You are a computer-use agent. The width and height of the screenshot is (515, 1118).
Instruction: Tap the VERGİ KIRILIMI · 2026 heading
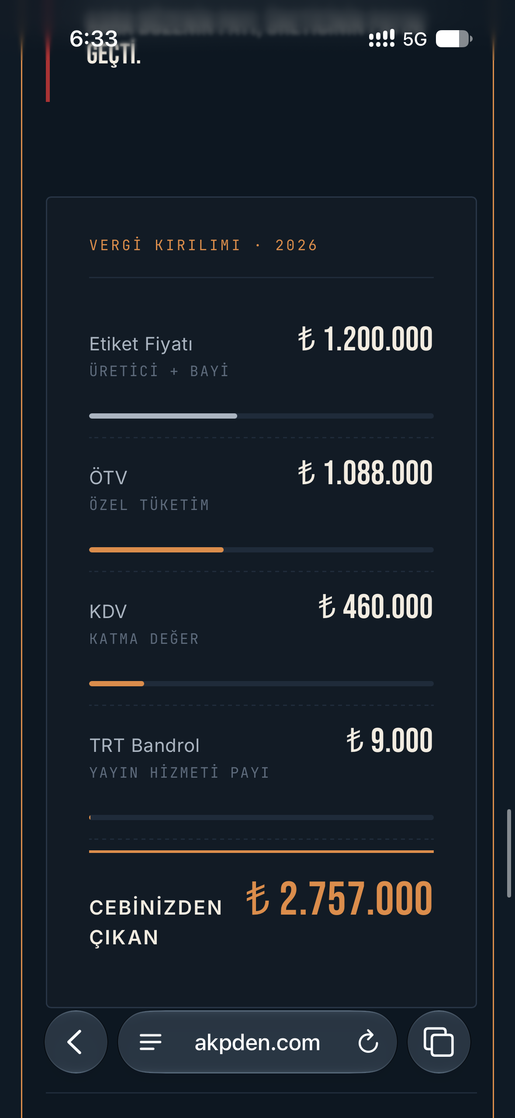click(x=203, y=245)
